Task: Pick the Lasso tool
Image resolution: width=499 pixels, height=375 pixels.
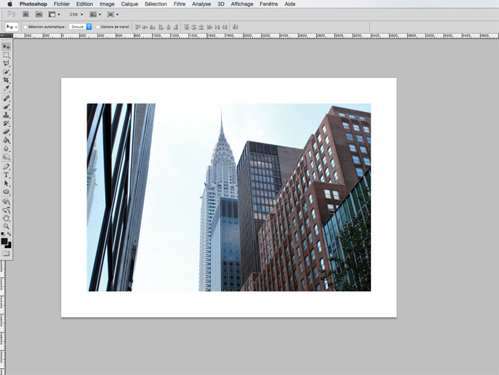Action: pos(6,63)
